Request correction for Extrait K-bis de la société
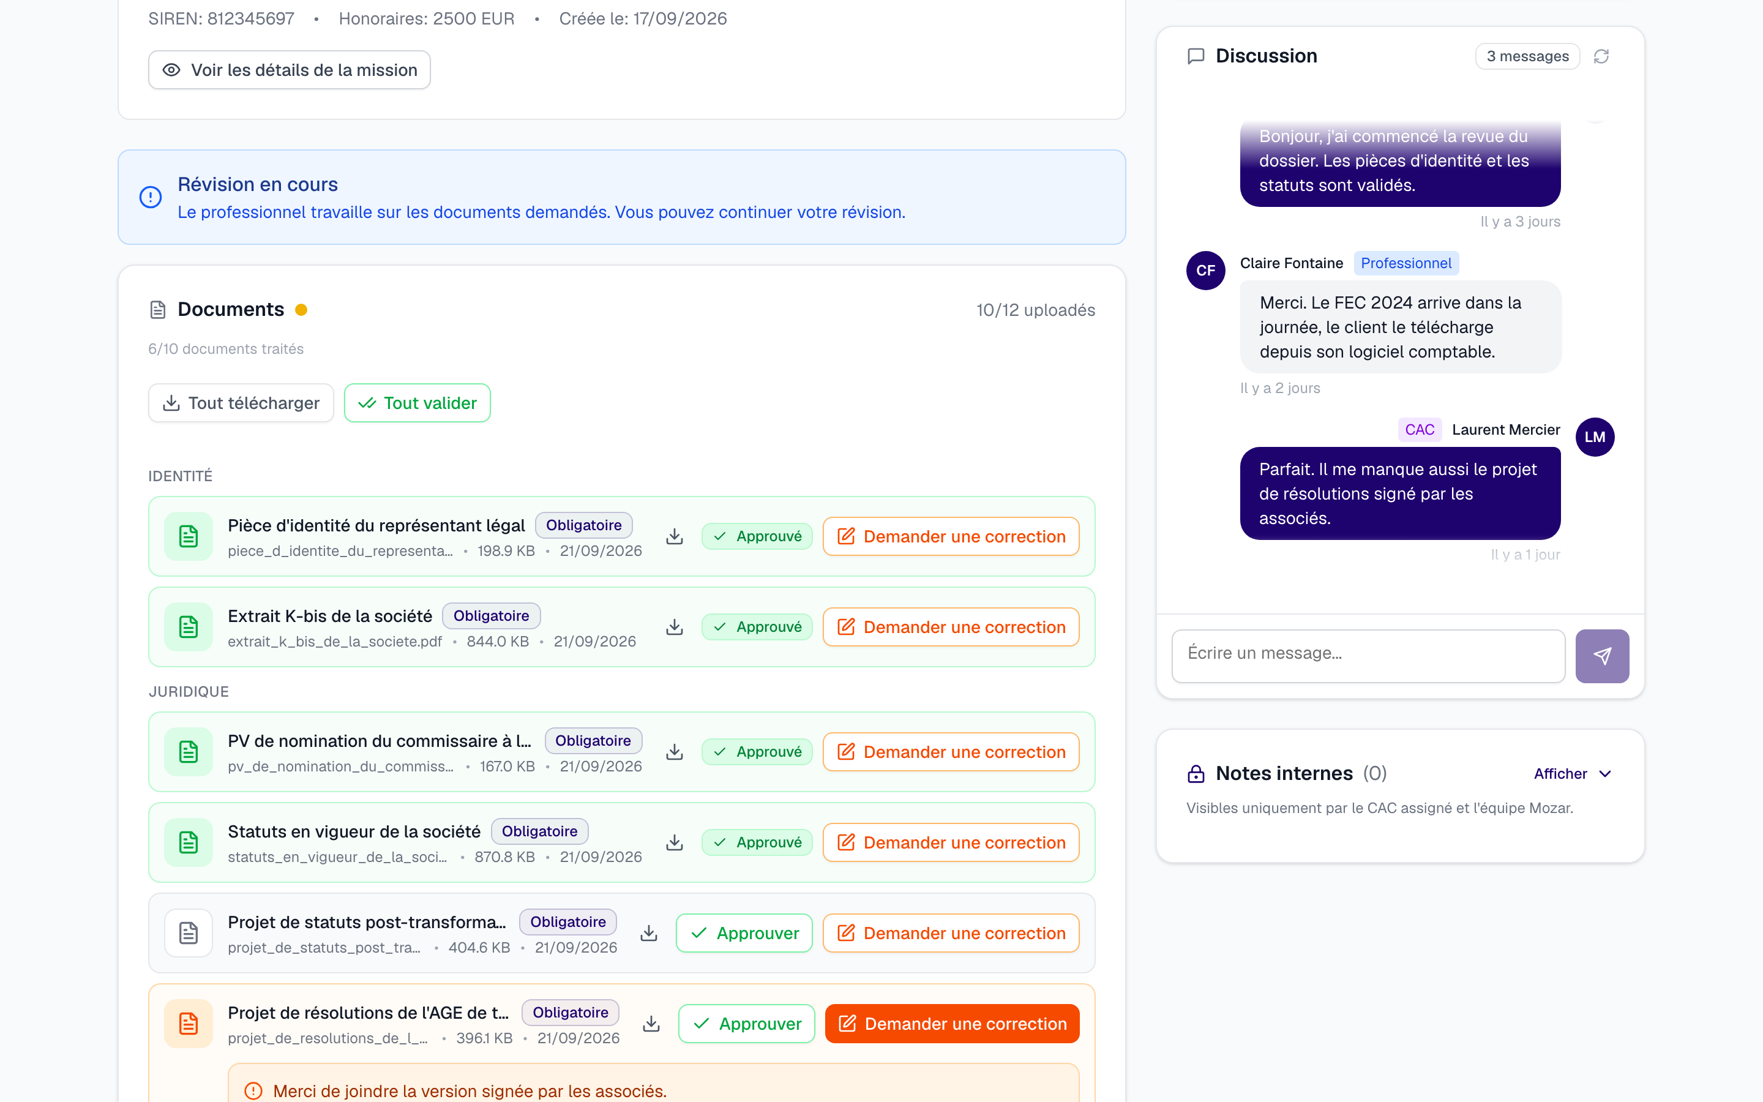The width and height of the screenshot is (1763, 1102). point(951,627)
